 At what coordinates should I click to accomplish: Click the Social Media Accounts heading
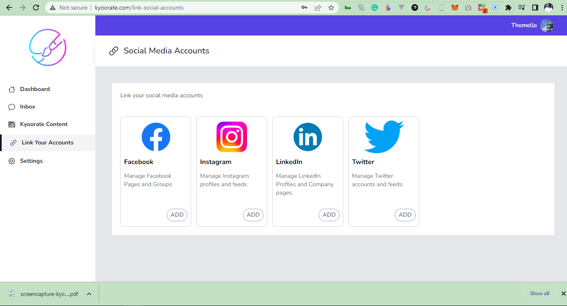coord(166,51)
